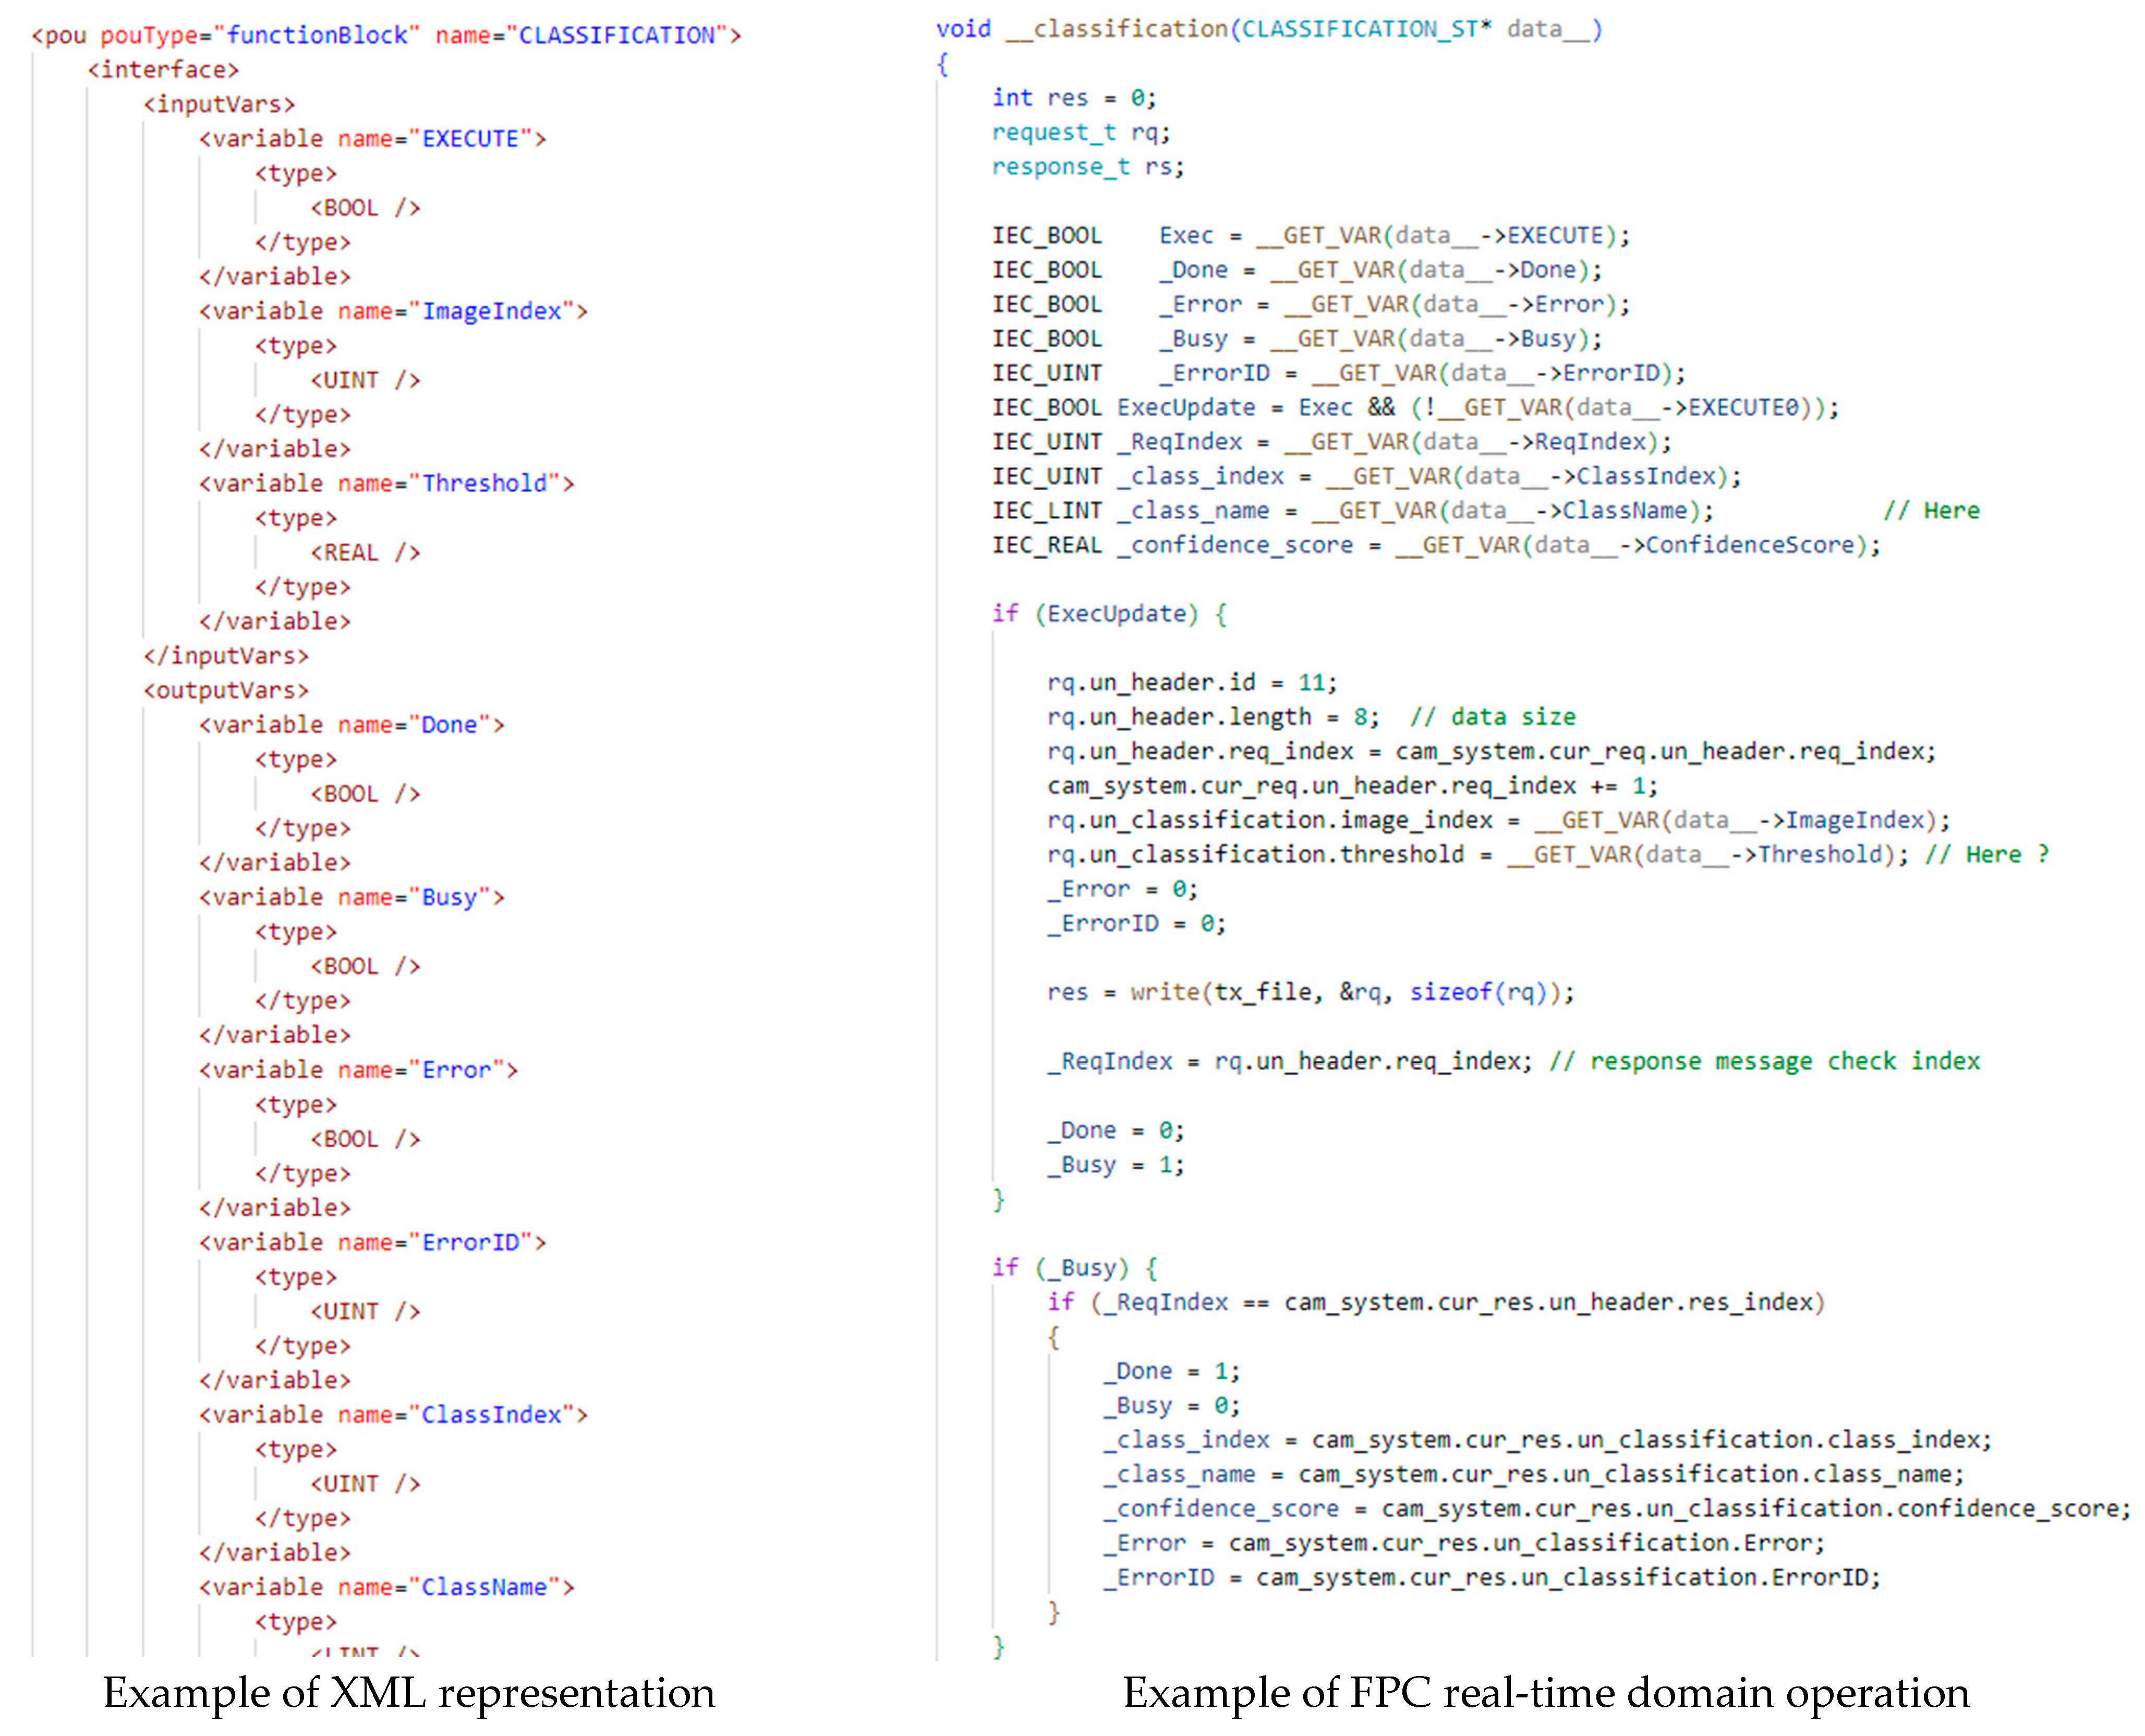Click the '// Here ?' comment after Threshold
The image size is (2145, 1736).
point(1986,854)
